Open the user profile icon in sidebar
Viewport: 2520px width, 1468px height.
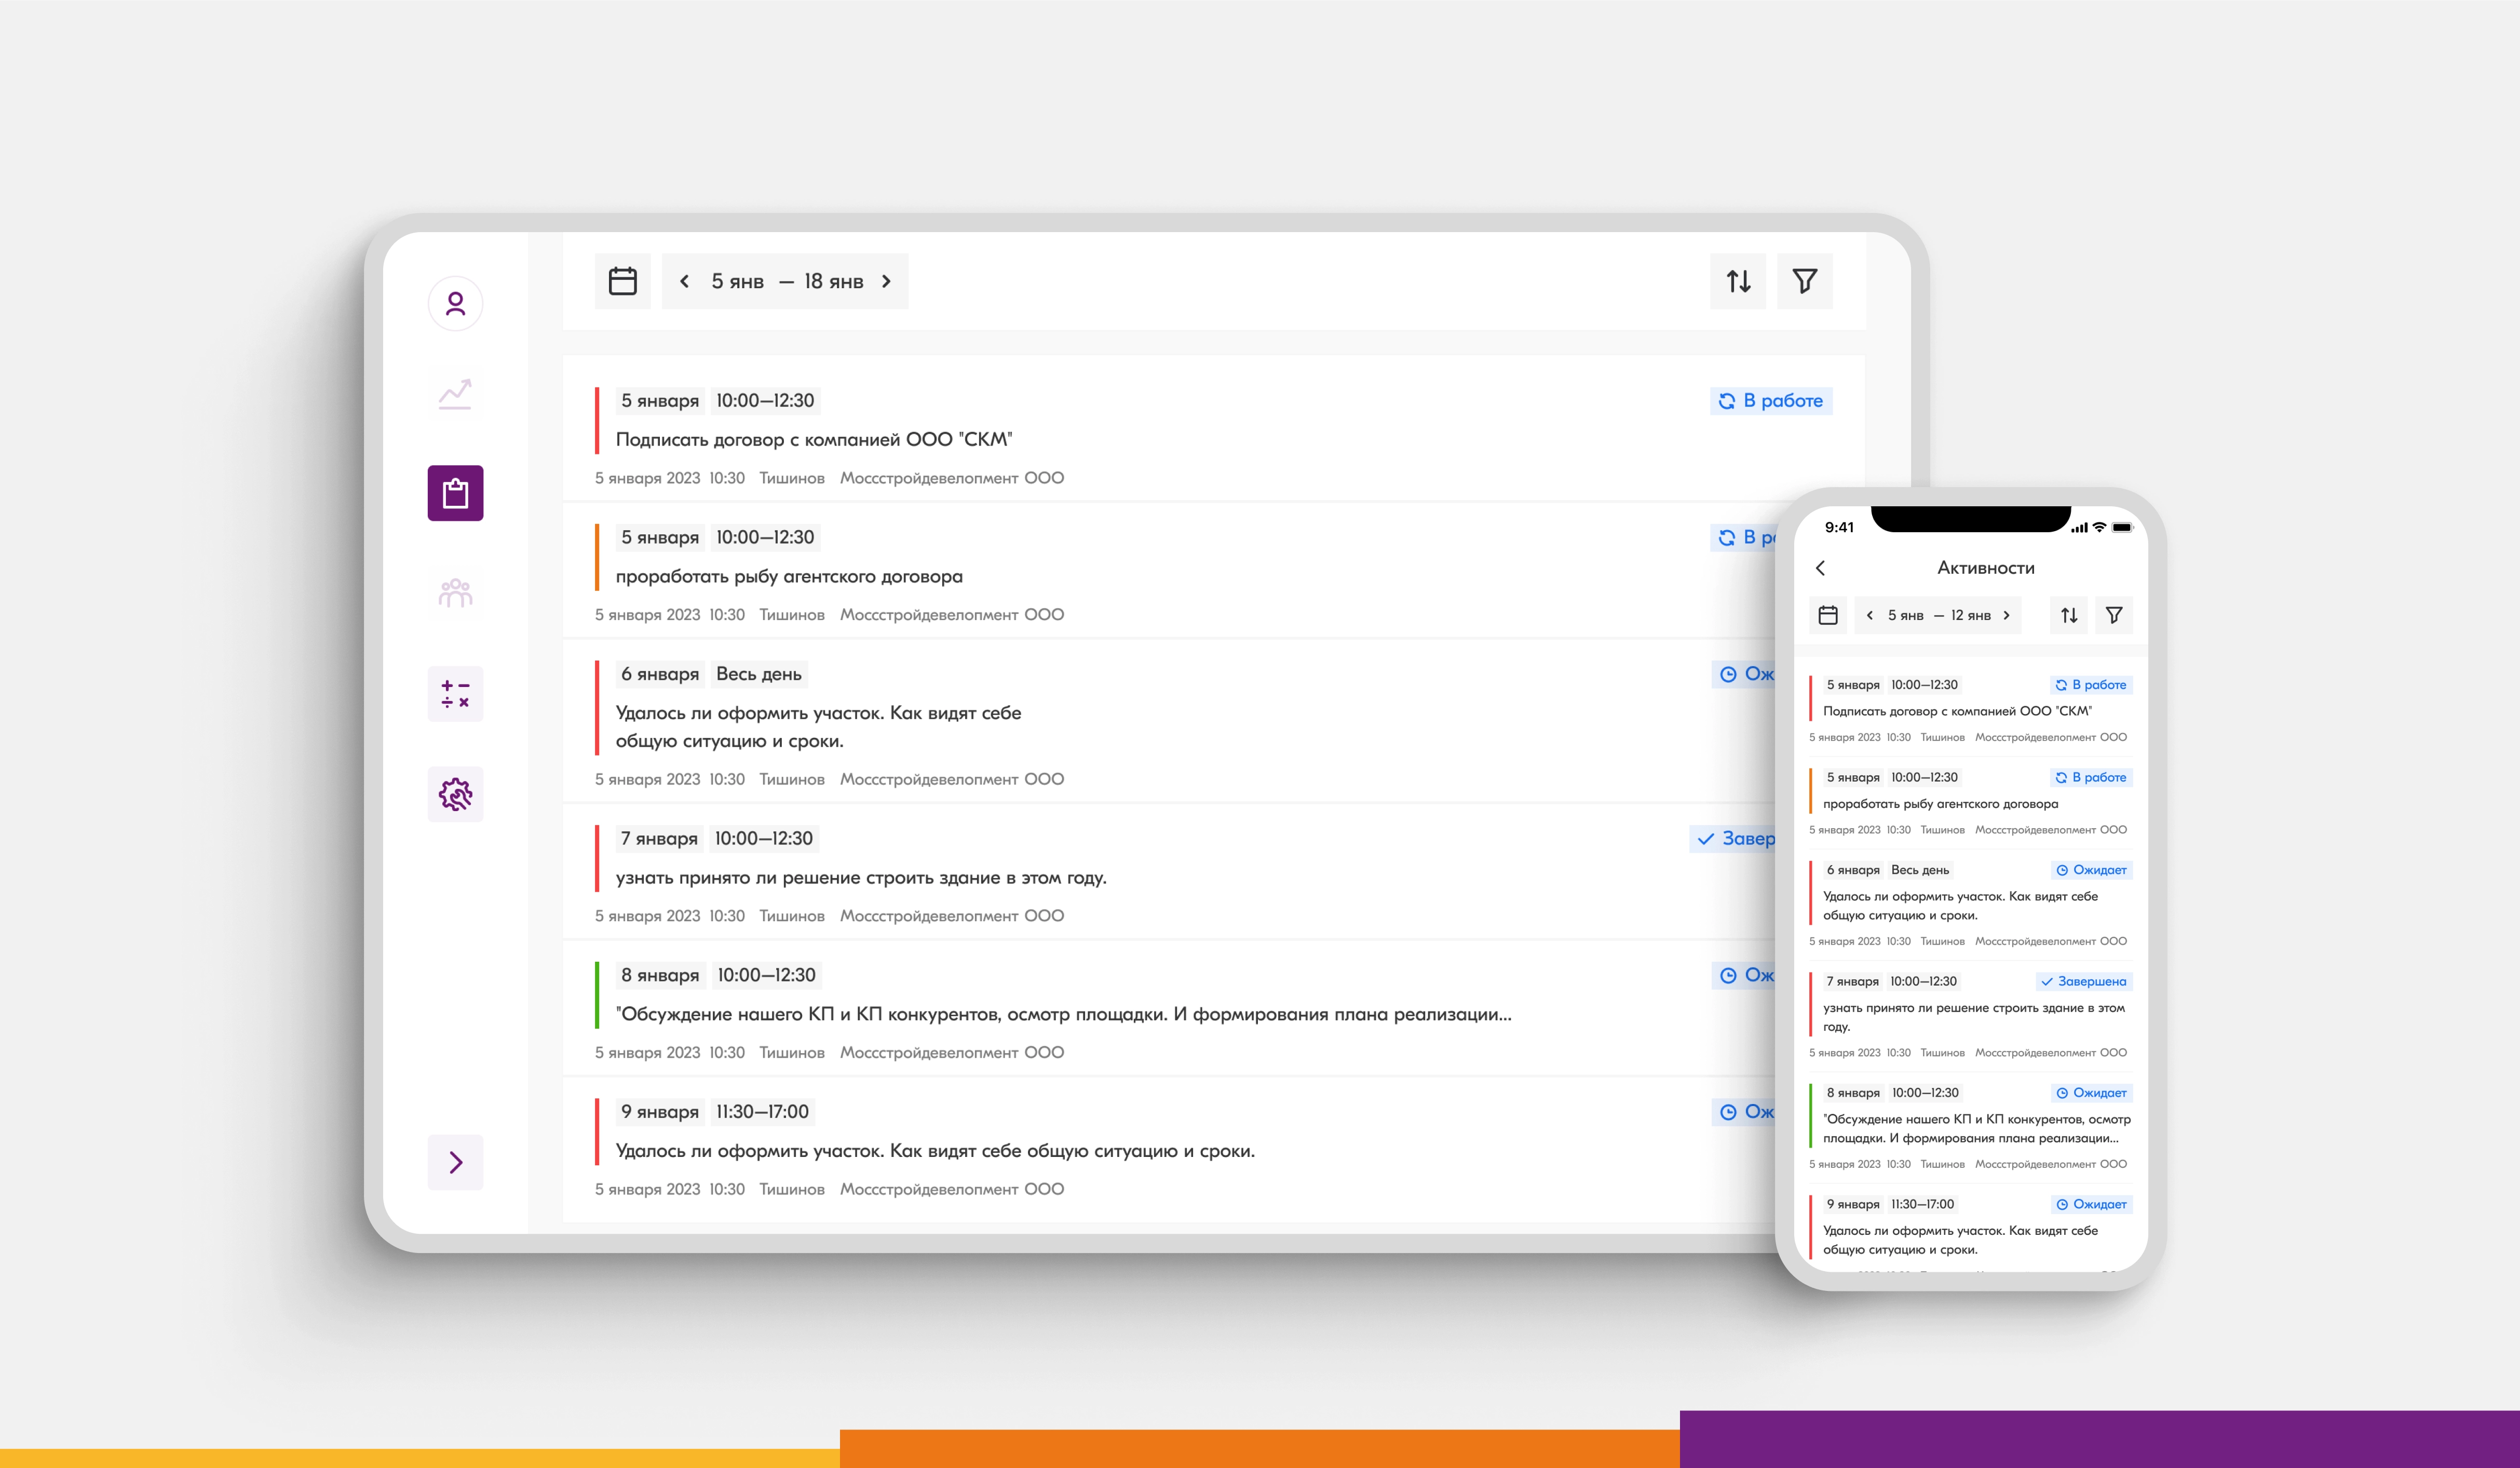(x=455, y=304)
